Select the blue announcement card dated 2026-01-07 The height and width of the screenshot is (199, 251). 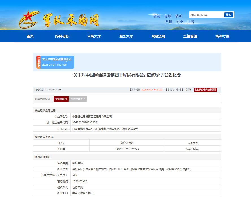tap(58, 62)
